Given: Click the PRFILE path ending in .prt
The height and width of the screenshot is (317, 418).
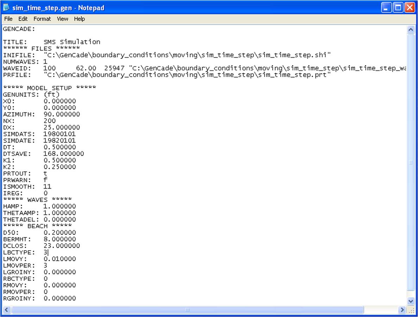Looking at the screenshot, I should pyautogui.click(x=187, y=75).
